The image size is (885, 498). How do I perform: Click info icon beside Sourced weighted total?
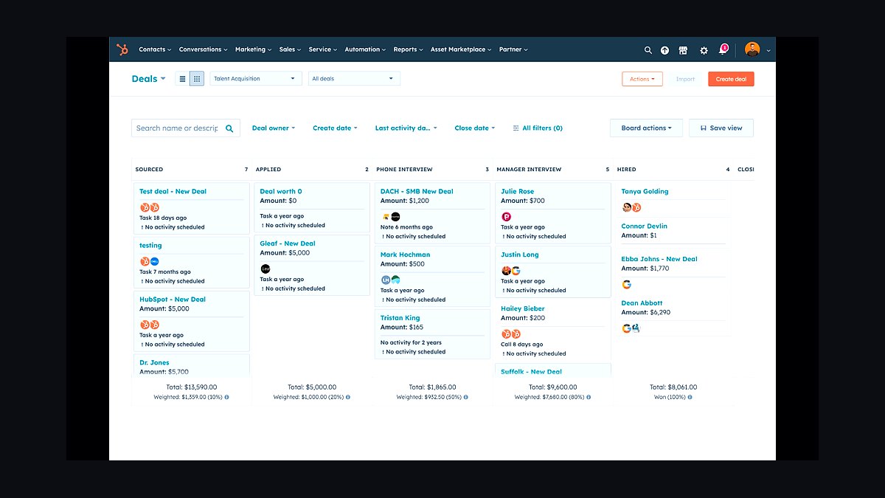pos(226,397)
